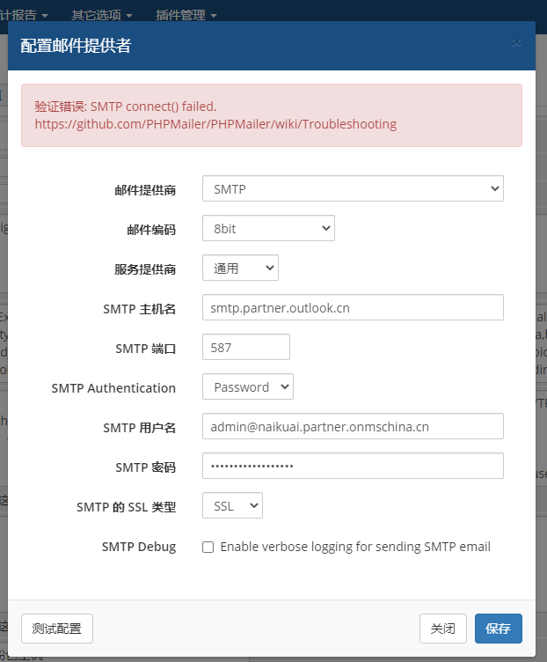Click into the SMTP 端口 field
The image size is (547, 662).
tap(245, 347)
